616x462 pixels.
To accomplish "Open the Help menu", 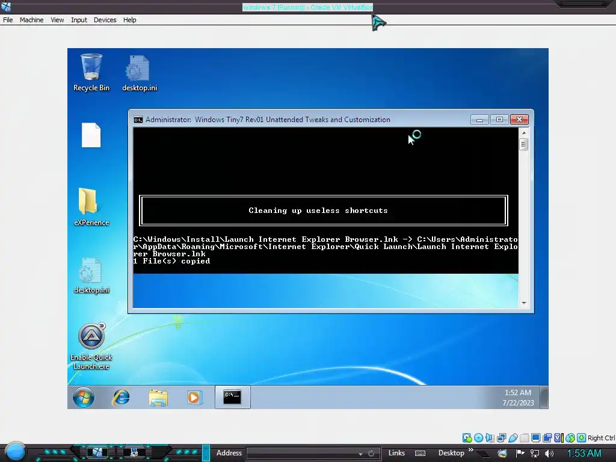I will (129, 20).
